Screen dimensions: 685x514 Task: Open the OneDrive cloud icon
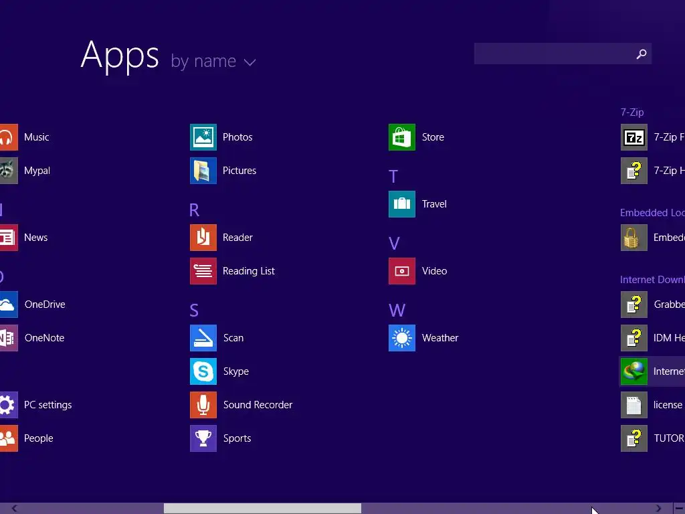pos(9,305)
